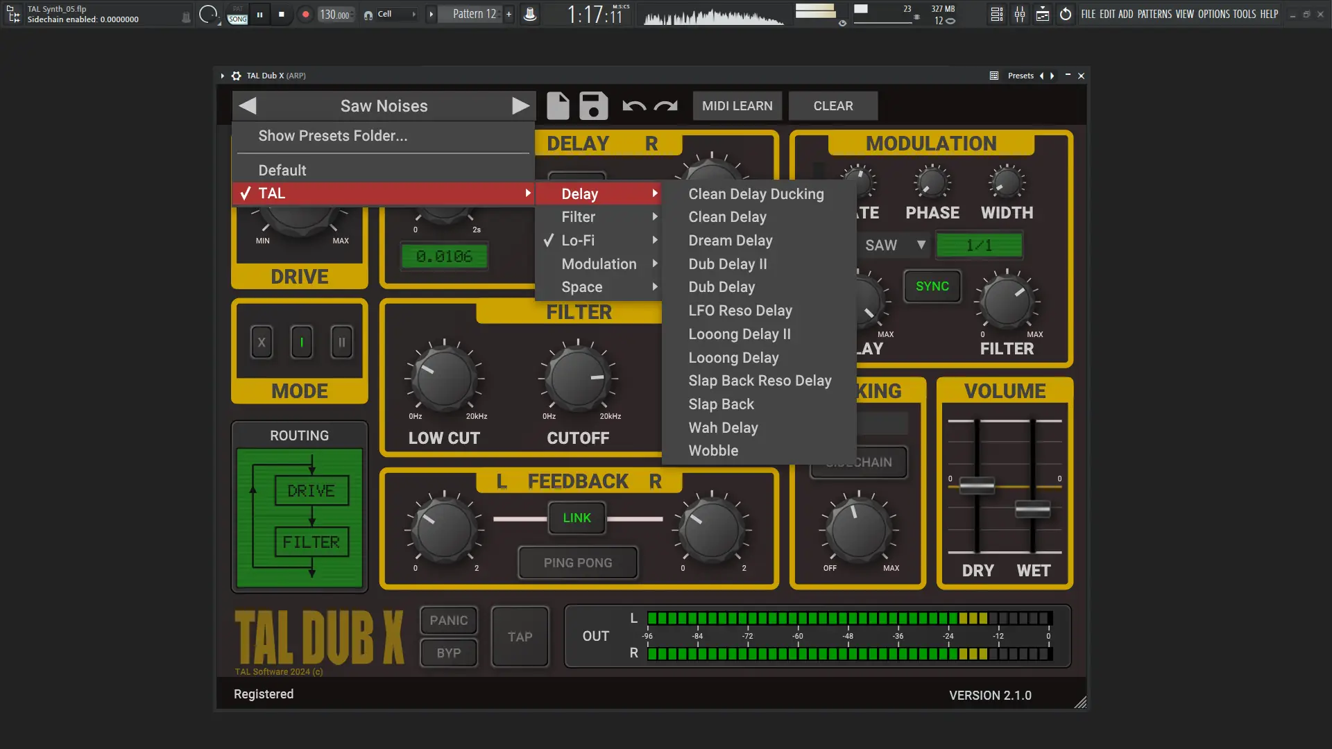Click the green ROUTING diagram
Viewport: 1332px width, 749px height.
pos(300,518)
